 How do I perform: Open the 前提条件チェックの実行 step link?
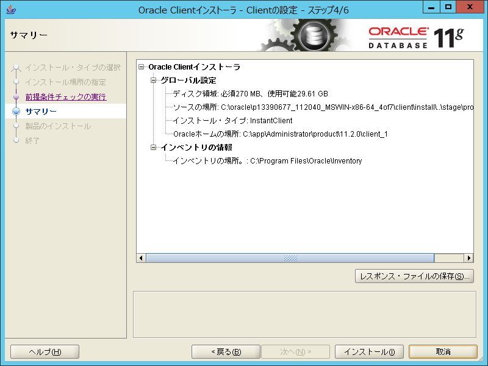[x=66, y=97]
